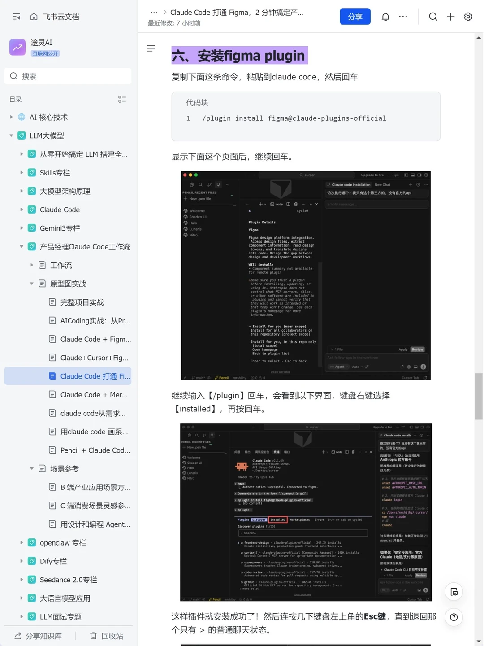Click the 互联网公开 badge
Screen dimensions: 484x646
click(45, 53)
